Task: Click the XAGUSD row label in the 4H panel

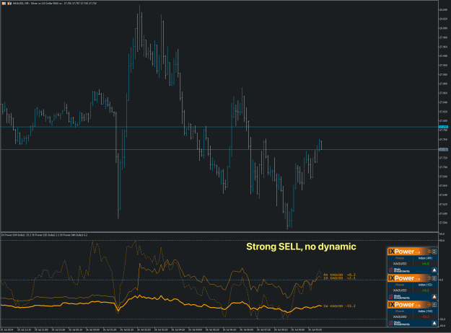Action: tap(400, 264)
